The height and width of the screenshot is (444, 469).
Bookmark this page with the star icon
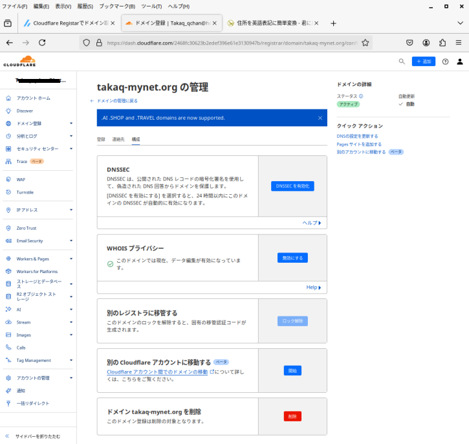pos(365,43)
